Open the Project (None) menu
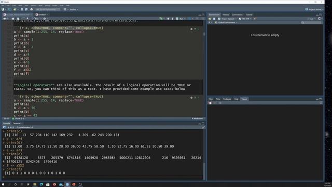Image resolution: width=332 pixels, height=187 pixels. coord(314,9)
